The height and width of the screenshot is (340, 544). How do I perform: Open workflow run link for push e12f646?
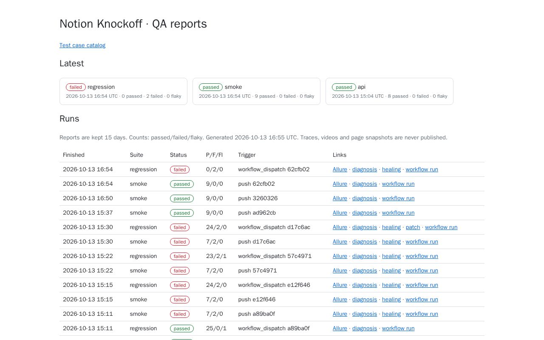tap(422, 300)
